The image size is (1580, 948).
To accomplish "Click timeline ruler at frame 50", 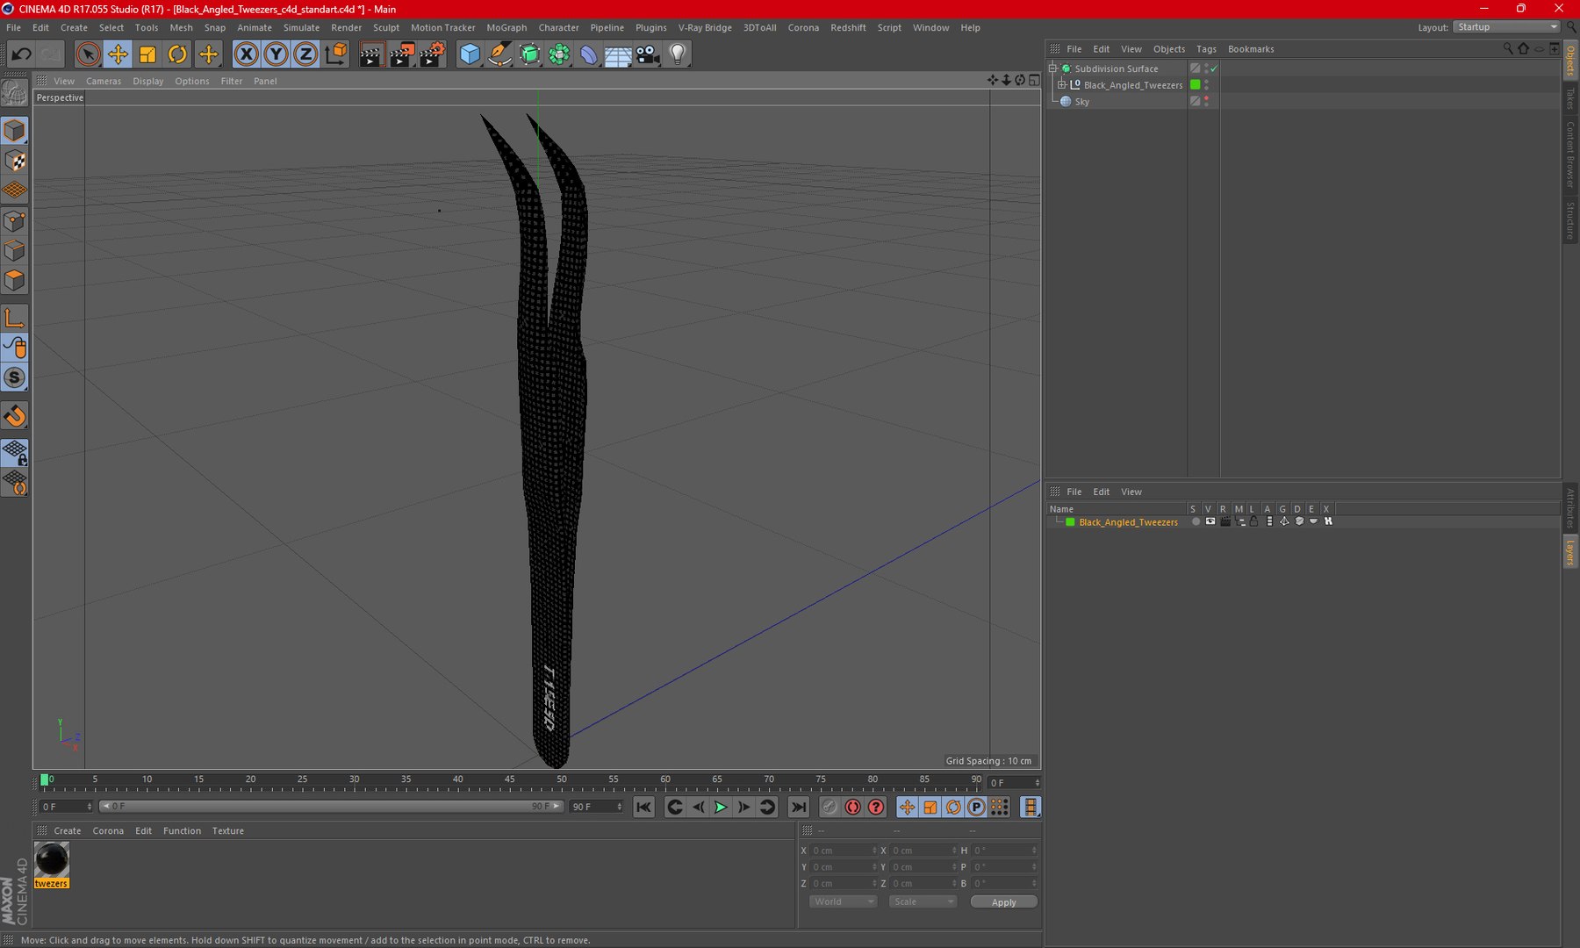I will pyautogui.click(x=562, y=780).
